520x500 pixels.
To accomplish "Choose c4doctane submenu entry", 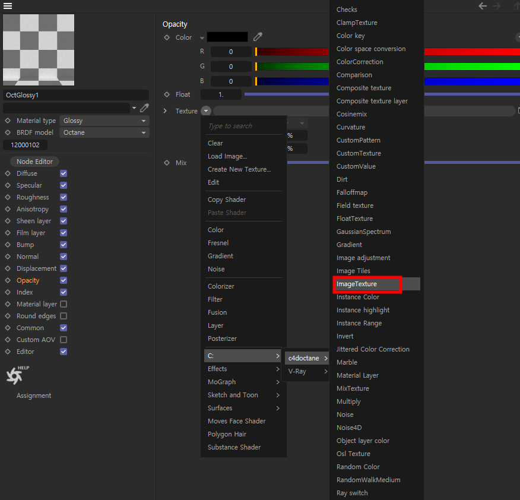I will pos(307,358).
